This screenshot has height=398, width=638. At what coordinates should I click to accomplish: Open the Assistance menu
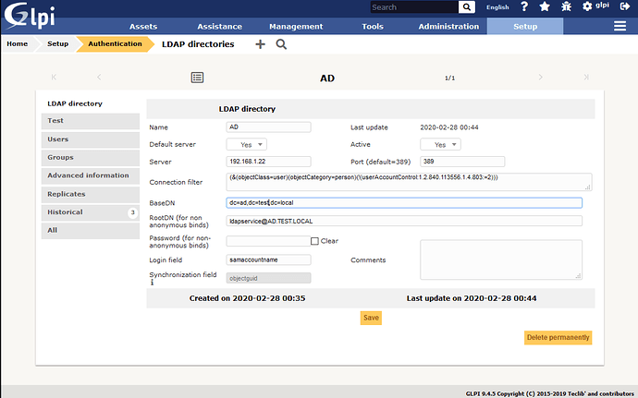pos(220,27)
